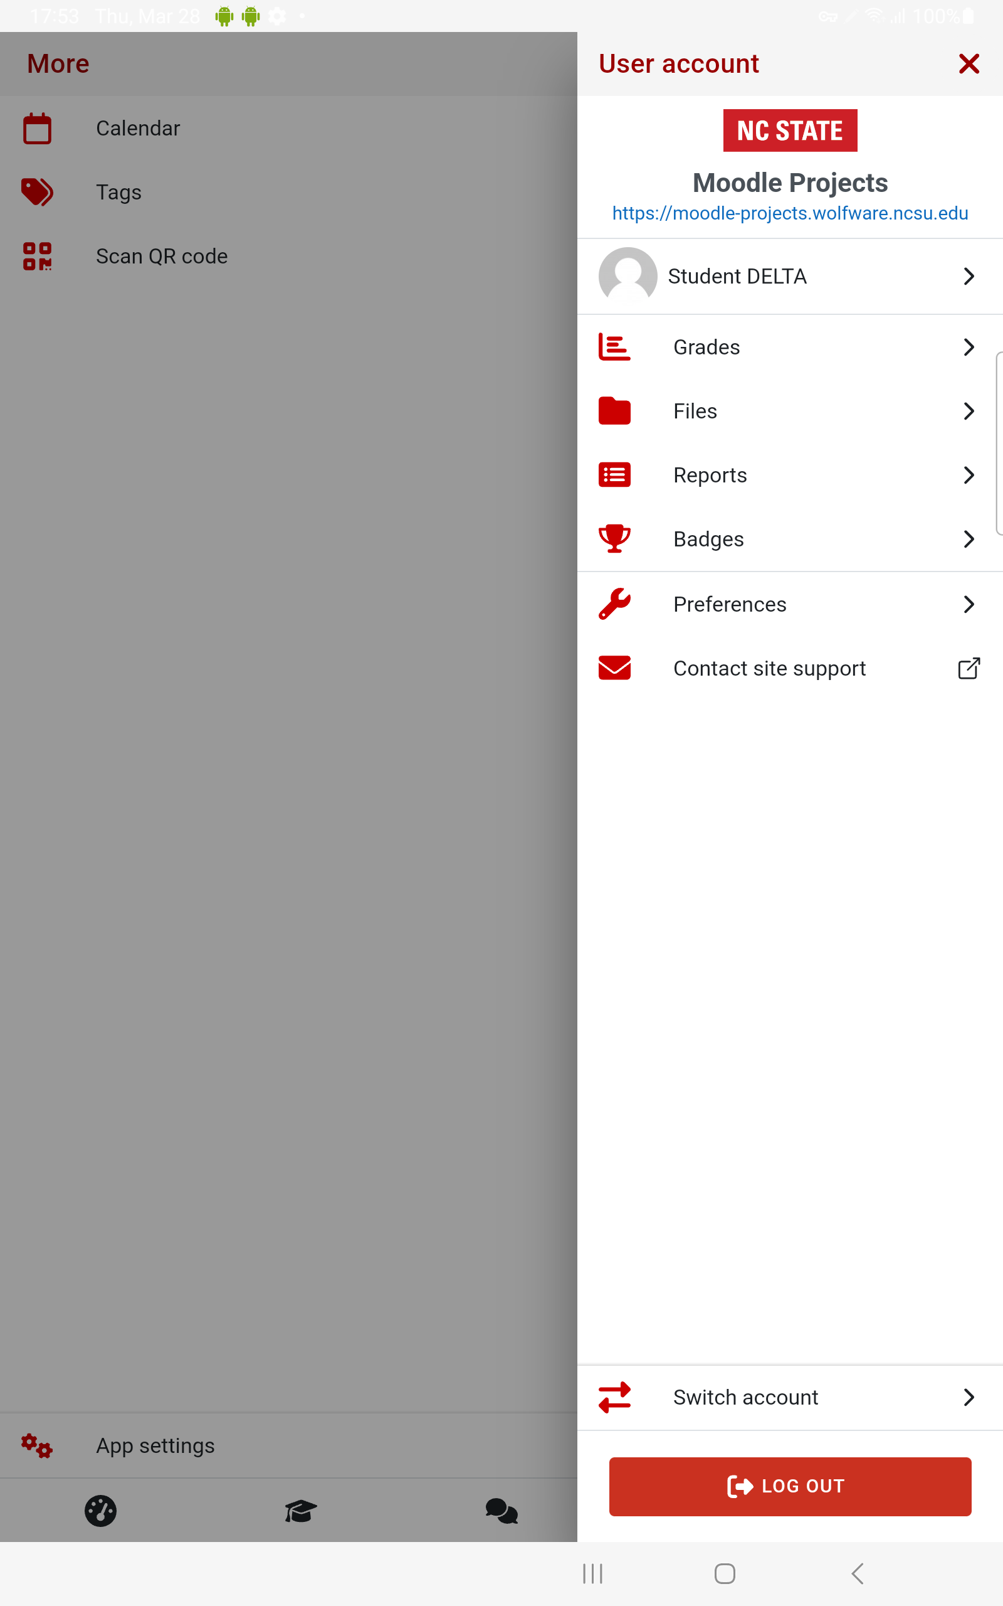Expand the Switch account chevron

pyautogui.click(x=969, y=1397)
